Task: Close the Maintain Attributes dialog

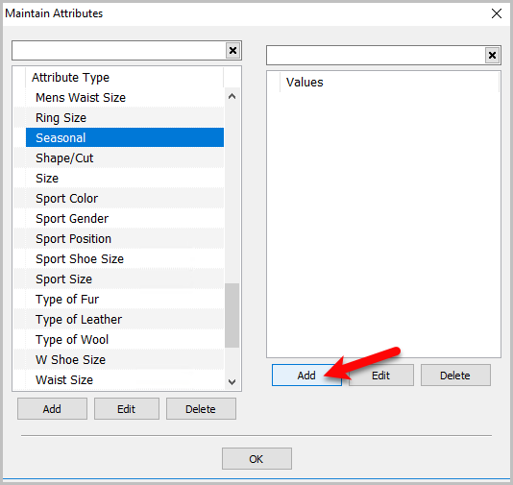Action: pos(497,13)
